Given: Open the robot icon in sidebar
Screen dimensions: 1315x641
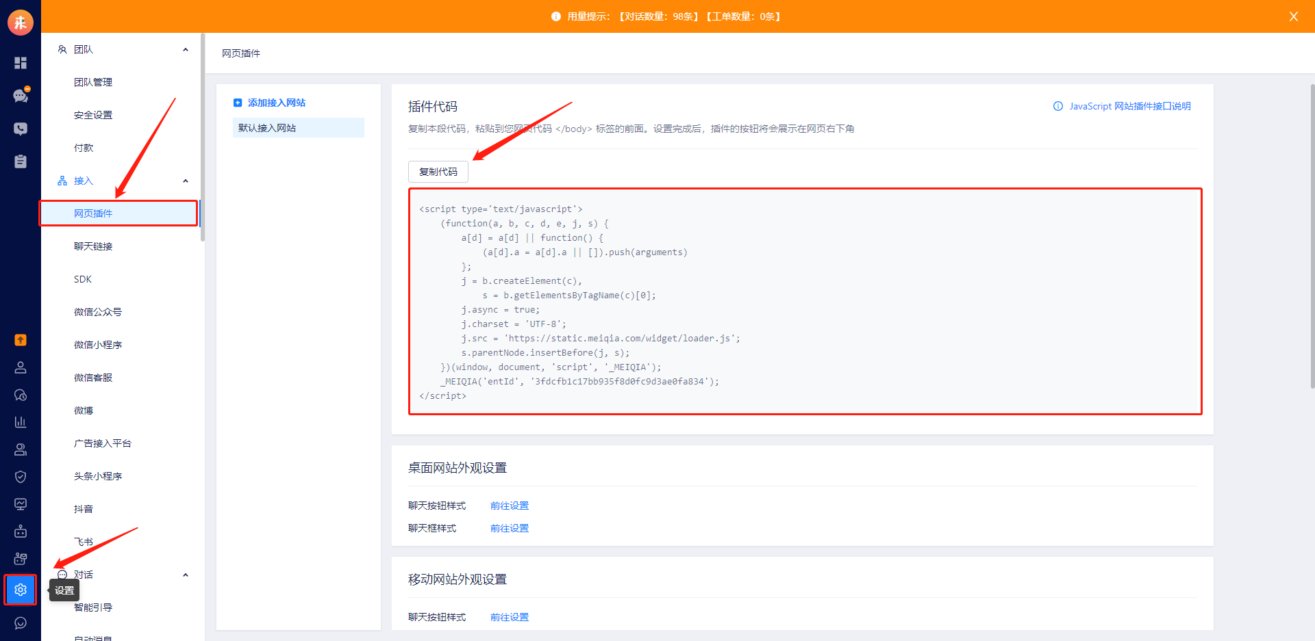Looking at the screenshot, I should 21,532.
